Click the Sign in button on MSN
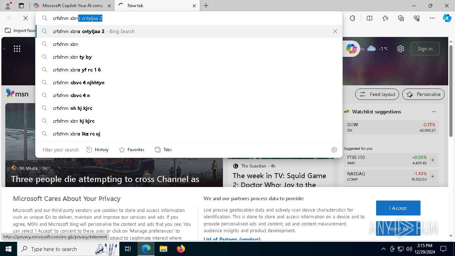Viewport: 455px width, 256px height. click(x=425, y=49)
